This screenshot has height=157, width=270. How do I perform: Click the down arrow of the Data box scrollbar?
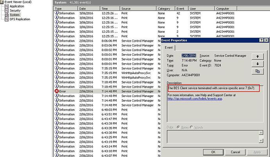(x=261, y=141)
